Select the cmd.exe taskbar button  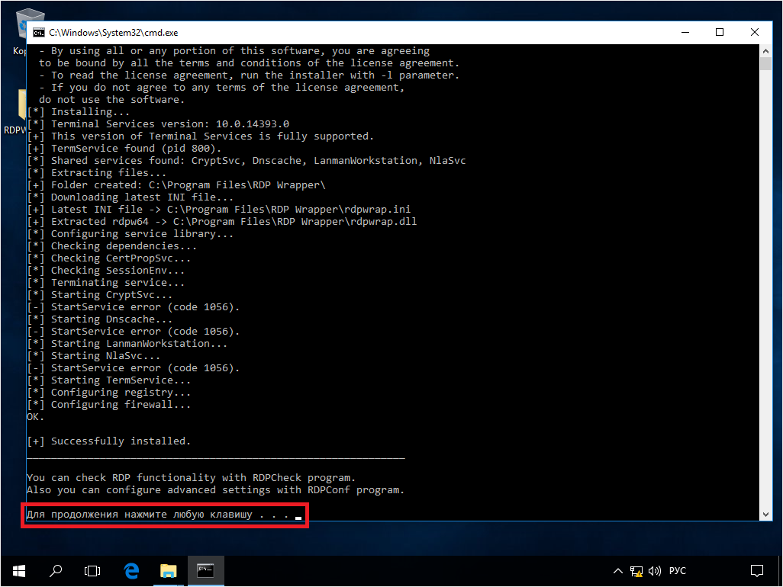[205, 570]
